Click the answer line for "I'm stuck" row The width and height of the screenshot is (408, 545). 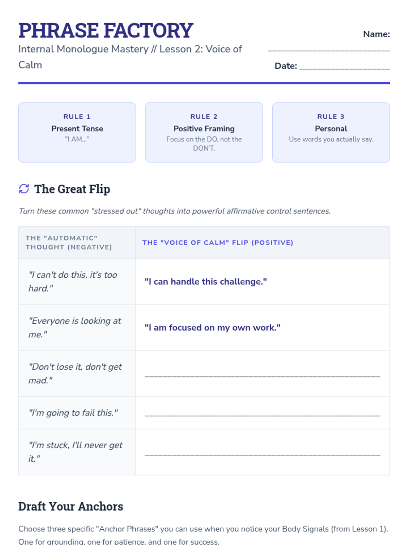coord(262,454)
